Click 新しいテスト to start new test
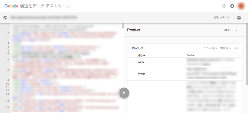 222,18
